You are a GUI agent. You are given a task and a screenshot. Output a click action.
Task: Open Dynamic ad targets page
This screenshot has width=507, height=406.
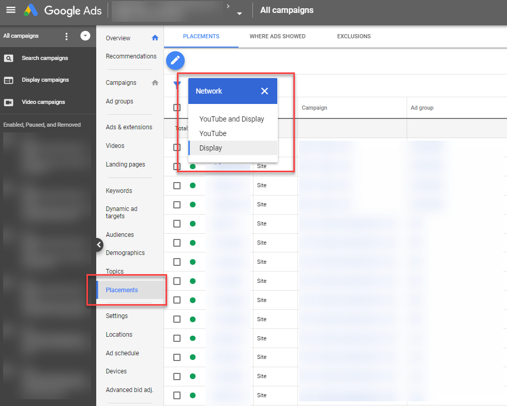[x=122, y=213]
